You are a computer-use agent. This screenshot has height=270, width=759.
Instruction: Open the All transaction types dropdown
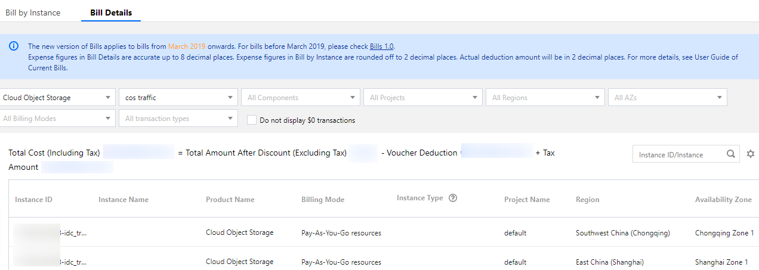pyautogui.click(x=178, y=119)
